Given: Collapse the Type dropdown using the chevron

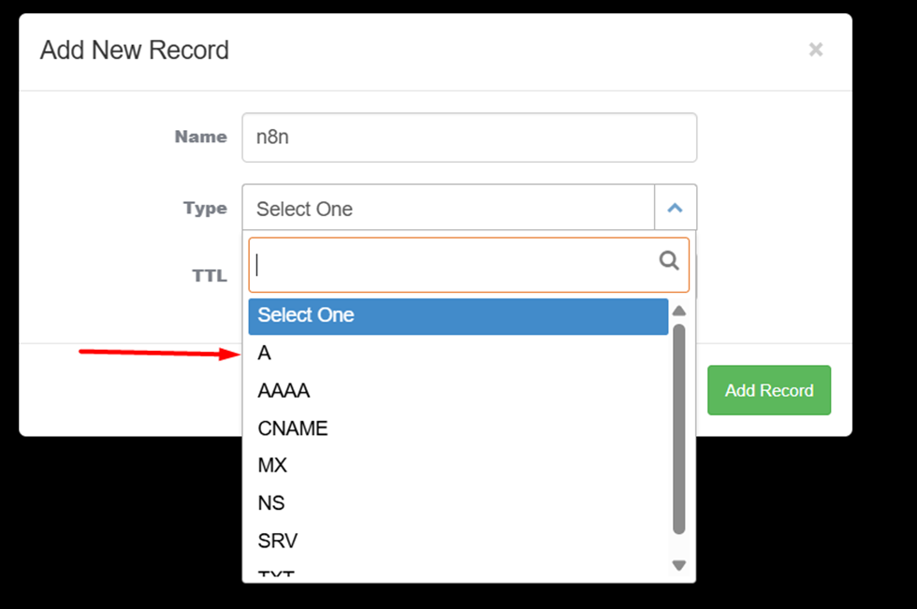Looking at the screenshot, I should pos(676,209).
